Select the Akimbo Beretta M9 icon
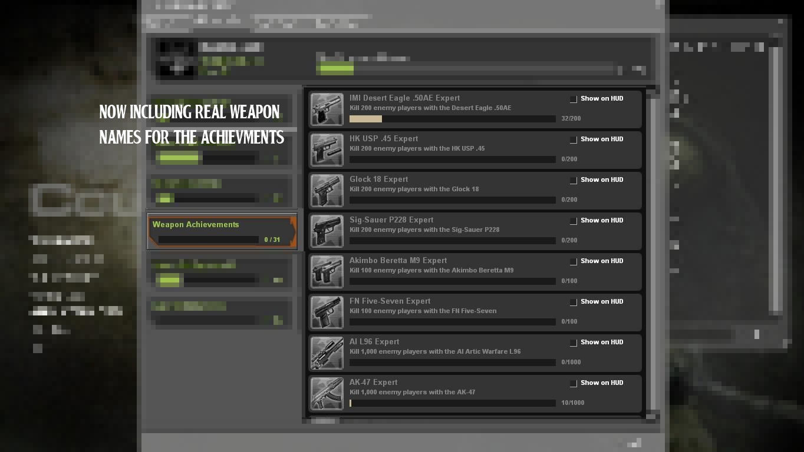Screen dimensions: 804x452 [x=327, y=271]
